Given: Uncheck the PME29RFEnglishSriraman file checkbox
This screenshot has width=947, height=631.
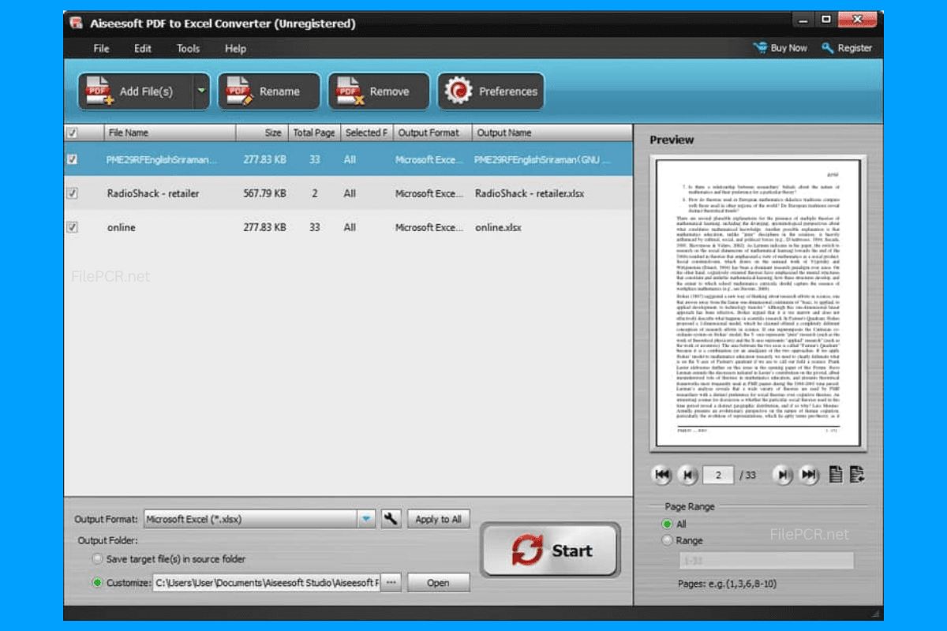Looking at the screenshot, I should [x=73, y=159].
